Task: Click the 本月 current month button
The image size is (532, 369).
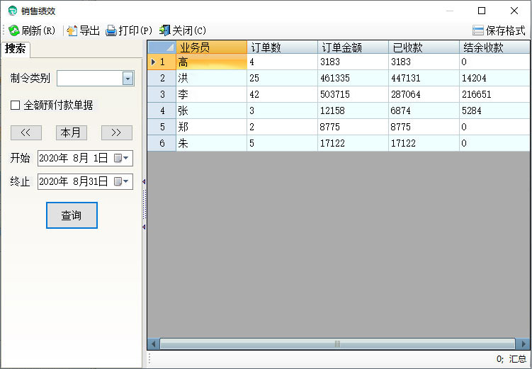Action: 71,132
